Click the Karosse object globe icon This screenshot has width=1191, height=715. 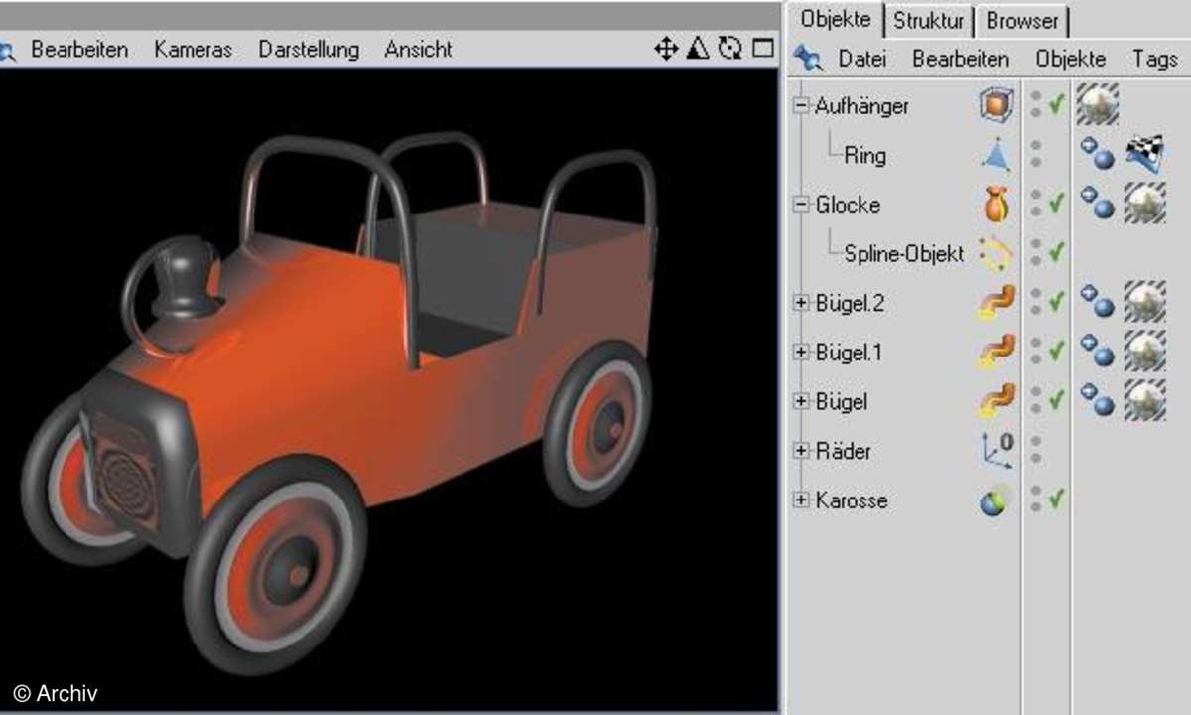pos(995,500)
